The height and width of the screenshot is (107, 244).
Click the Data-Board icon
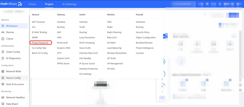click(3, 104)
